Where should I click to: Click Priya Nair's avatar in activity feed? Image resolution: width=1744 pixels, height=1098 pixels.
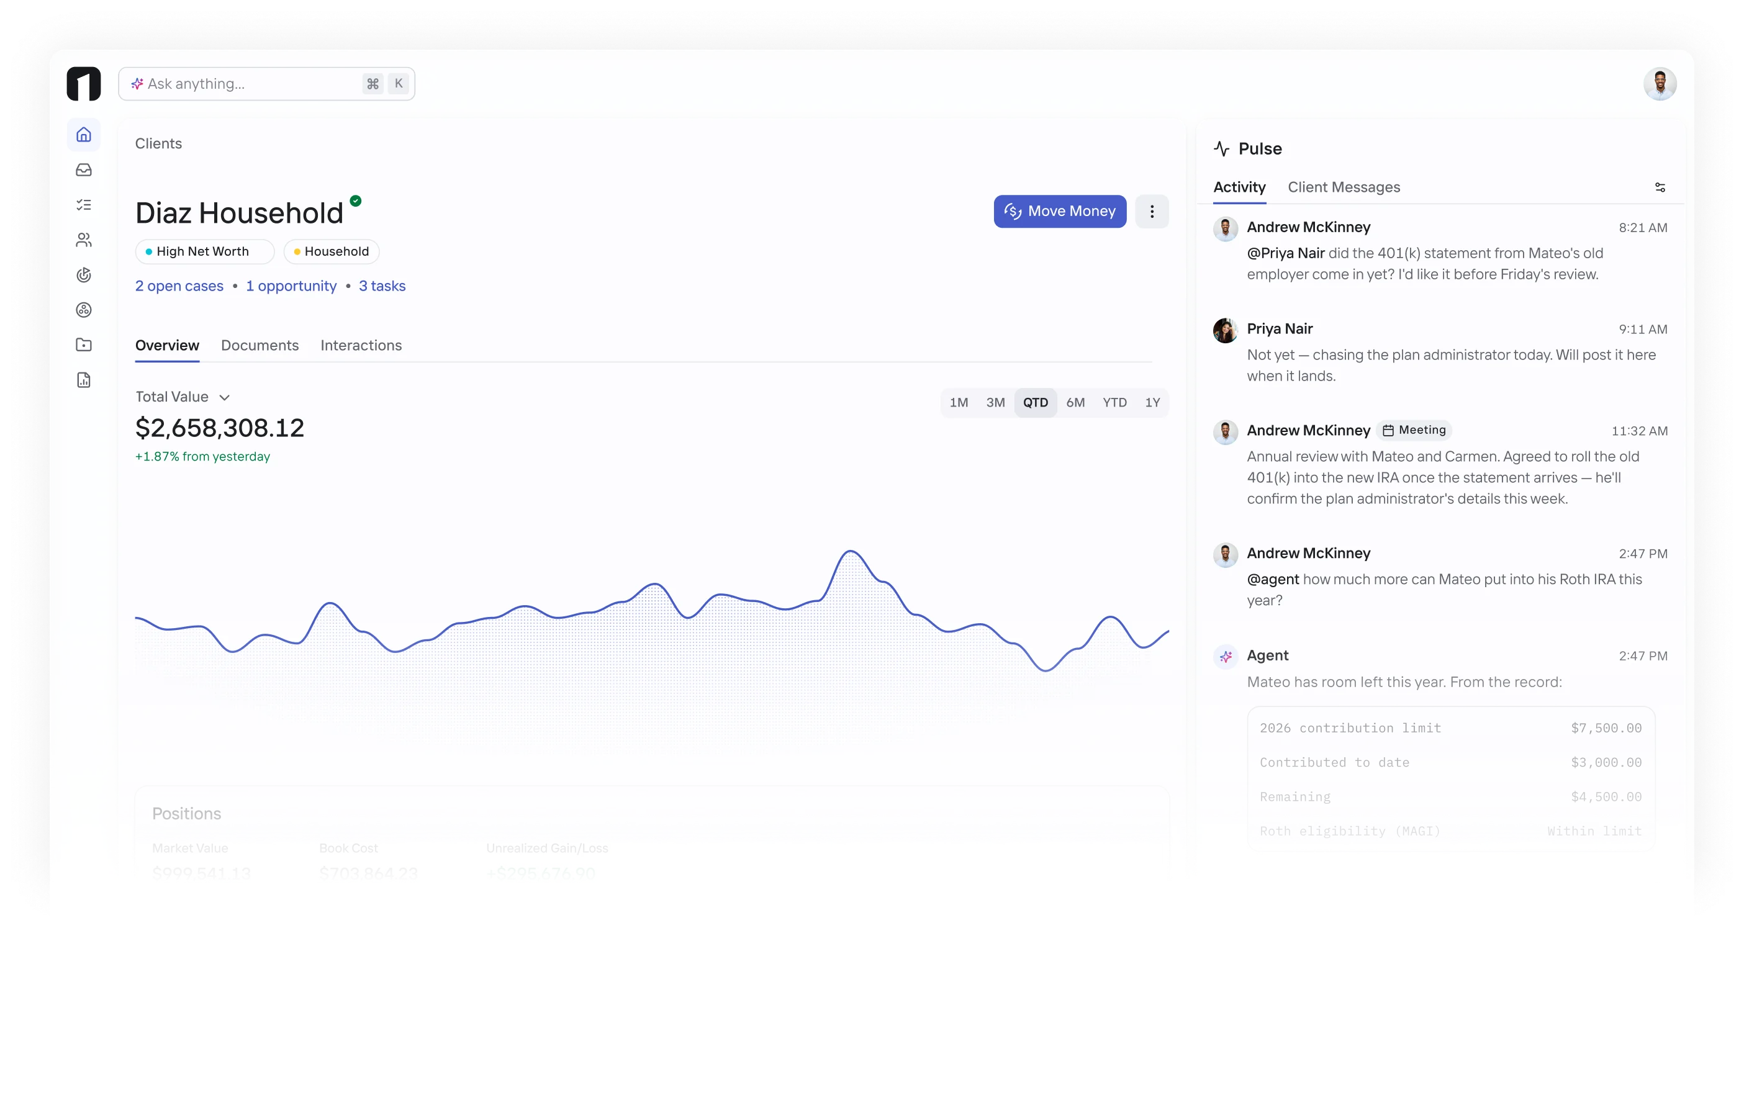[x=1226, y=330]
